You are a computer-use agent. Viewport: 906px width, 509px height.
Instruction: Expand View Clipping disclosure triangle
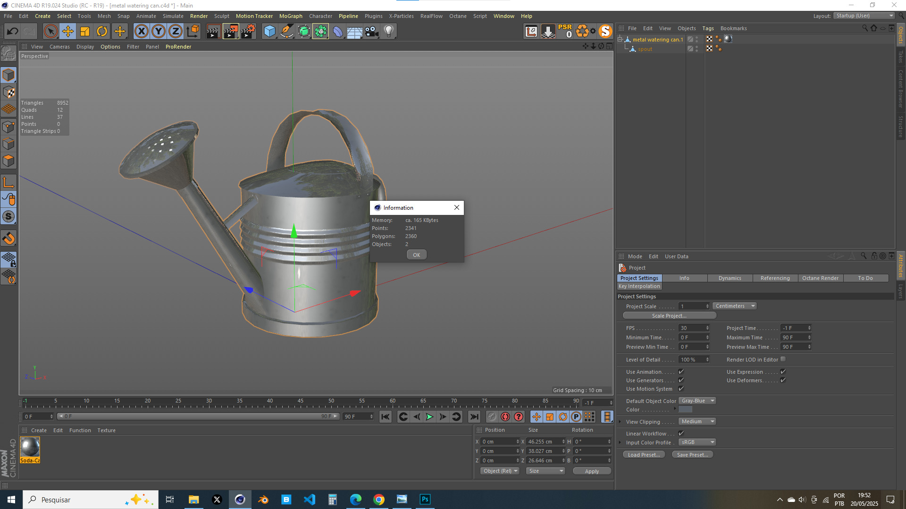point(620,422)
